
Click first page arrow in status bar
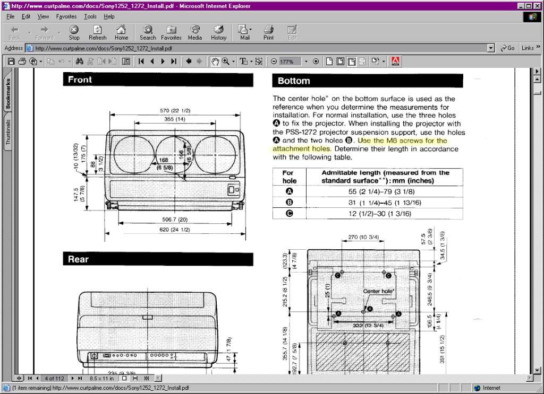coord(30,379)
